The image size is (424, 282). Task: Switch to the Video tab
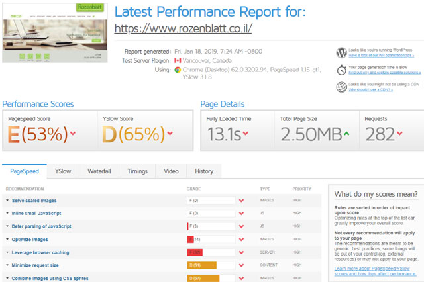171,171
